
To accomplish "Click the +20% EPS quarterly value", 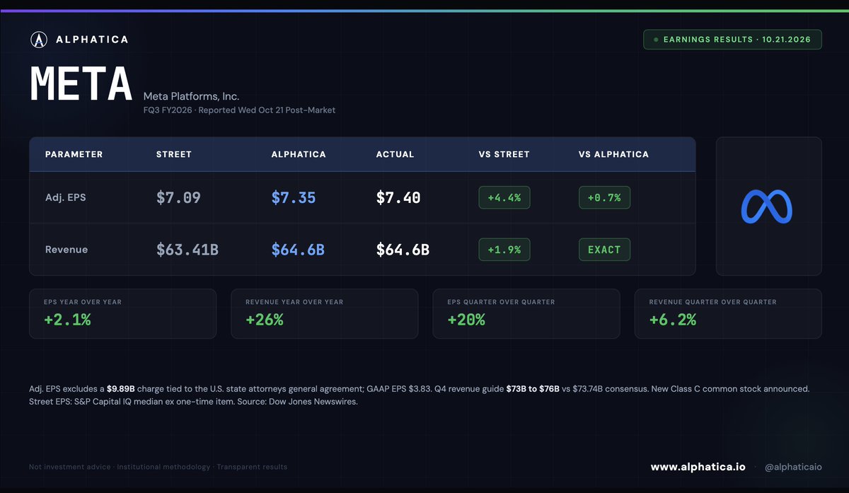I will [466, 320].
